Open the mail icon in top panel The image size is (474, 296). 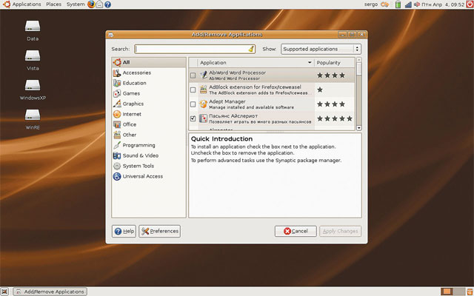pos(99,4)
